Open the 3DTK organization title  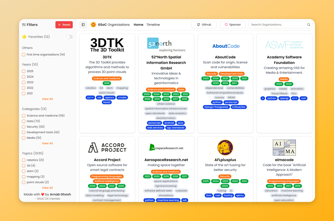coord(107,57)
